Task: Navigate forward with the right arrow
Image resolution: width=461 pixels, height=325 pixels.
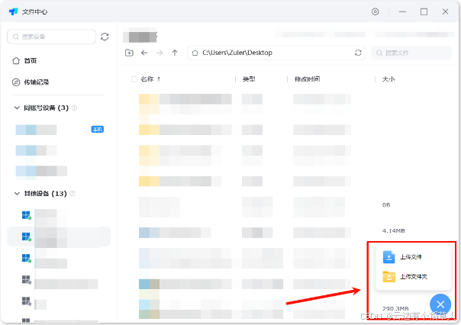Action: pos(160,53)
